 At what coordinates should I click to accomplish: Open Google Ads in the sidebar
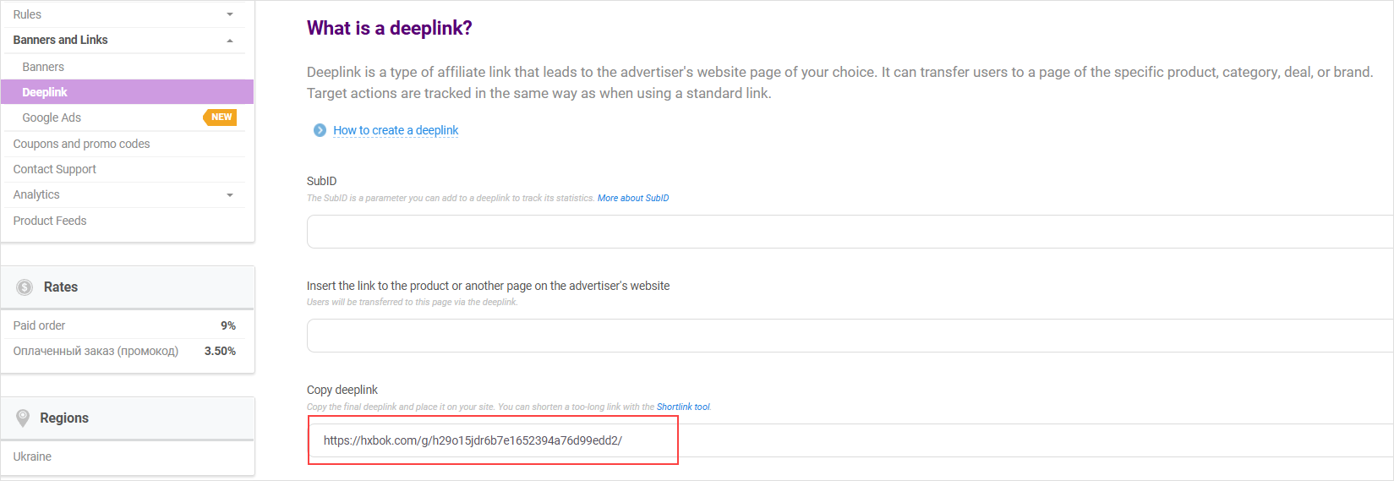click(52, 118)
